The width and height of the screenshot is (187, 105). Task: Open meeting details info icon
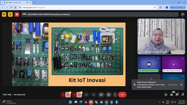(166, 94)
